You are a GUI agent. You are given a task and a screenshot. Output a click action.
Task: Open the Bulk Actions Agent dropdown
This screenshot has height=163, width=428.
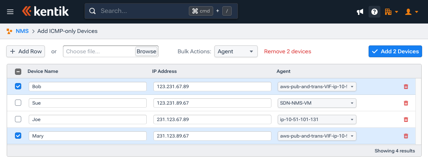pyautogui.click(x=236, y=51)
